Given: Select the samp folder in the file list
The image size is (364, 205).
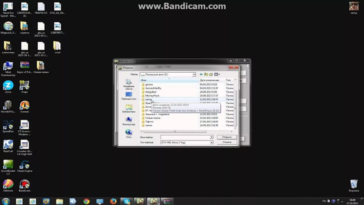Looking at the screenshot, I should click(x=148, y=99).
